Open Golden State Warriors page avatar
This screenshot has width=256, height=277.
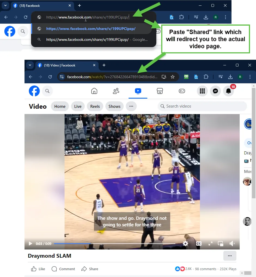coord(248,124)
